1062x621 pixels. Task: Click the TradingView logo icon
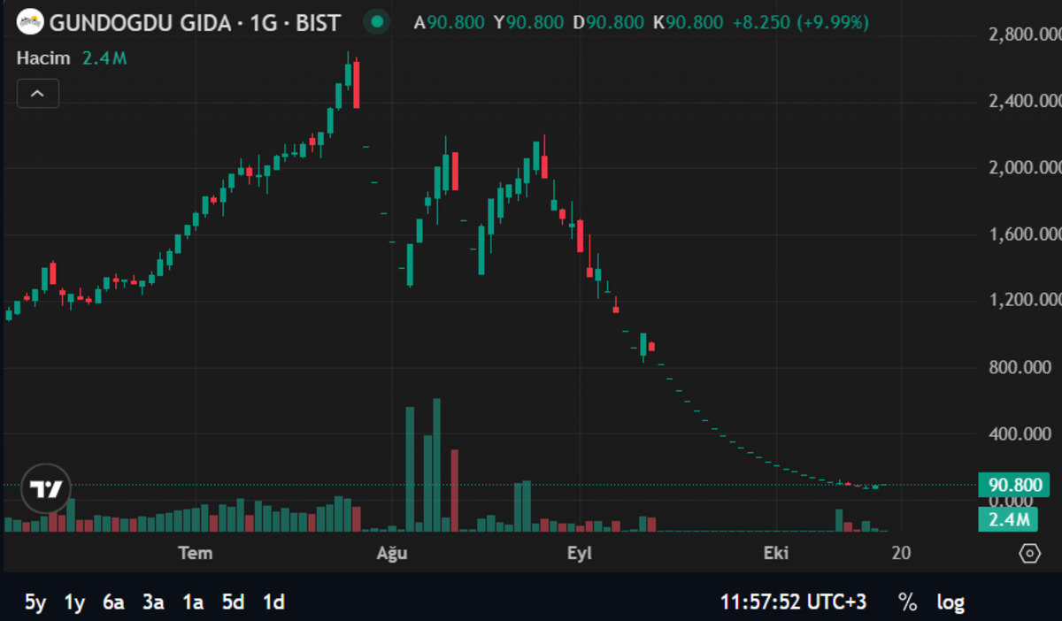point(44,489)
